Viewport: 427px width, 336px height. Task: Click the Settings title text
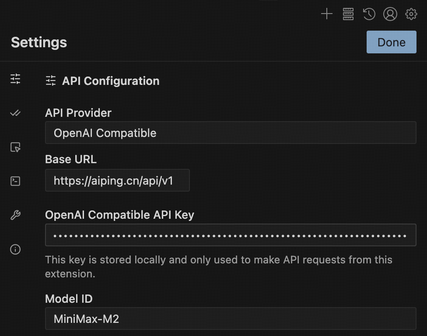[x=39, y=42]
